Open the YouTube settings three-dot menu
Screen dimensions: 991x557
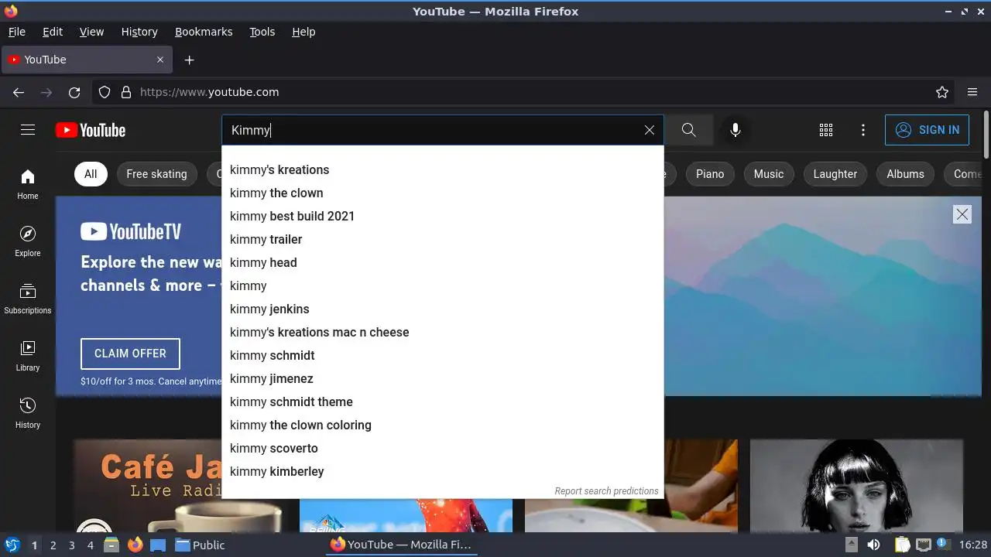click(863, 130)
